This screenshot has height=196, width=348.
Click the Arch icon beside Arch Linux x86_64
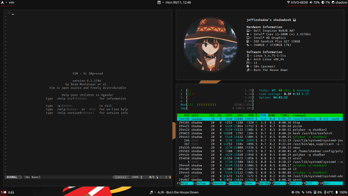[x=248, y=59]
